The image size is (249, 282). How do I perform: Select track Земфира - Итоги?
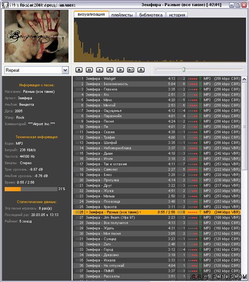point(157,159)
